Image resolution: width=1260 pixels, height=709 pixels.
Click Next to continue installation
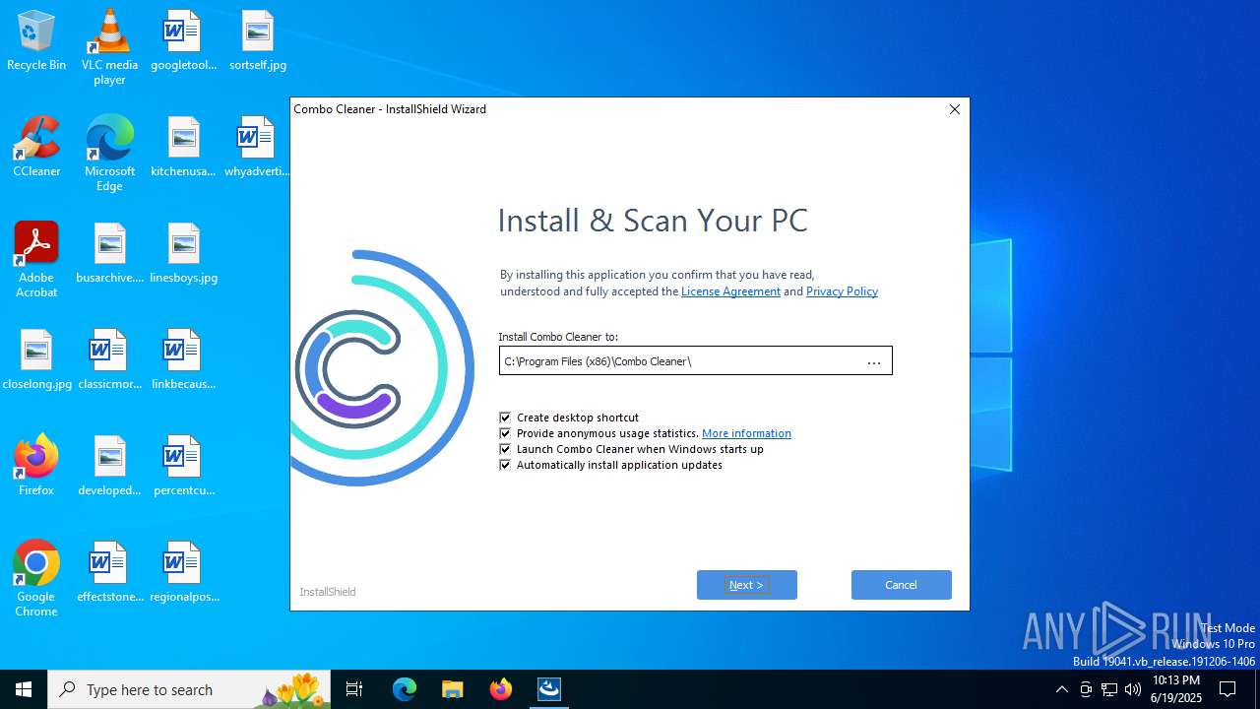(747, 585)
